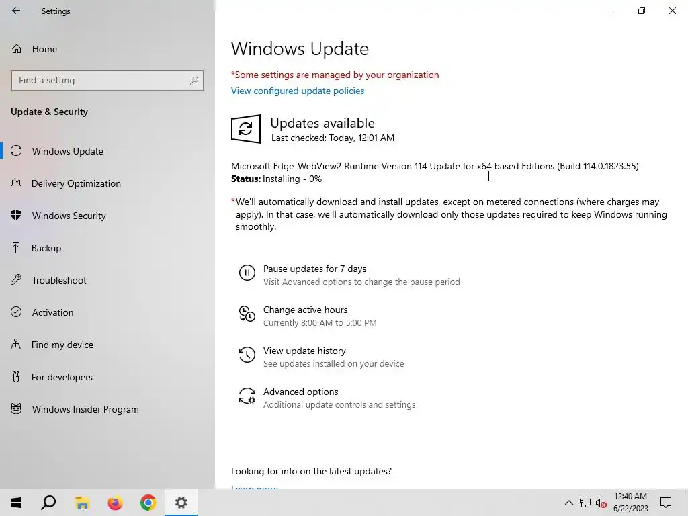Click the search magnifier in Find a setting
This screenshot has width=688, height=516.
tap(194, 81)
